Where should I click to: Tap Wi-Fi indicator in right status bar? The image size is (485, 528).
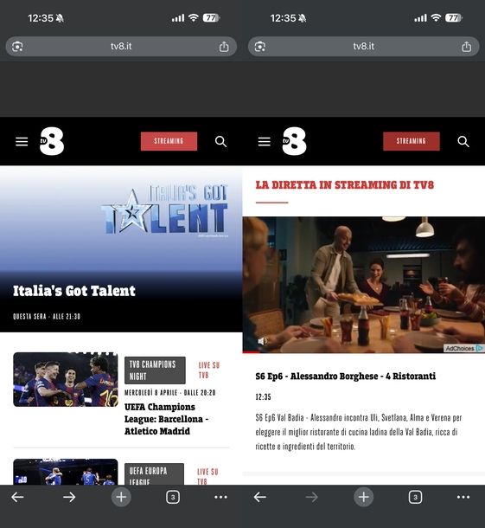pyautogui.click(x=436, y=17)
